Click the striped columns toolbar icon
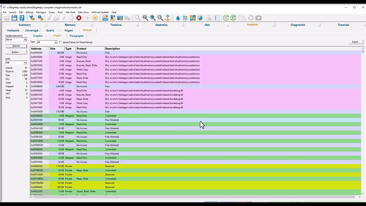The height and width of the screenshot is (206, 366). pos(217,18)
